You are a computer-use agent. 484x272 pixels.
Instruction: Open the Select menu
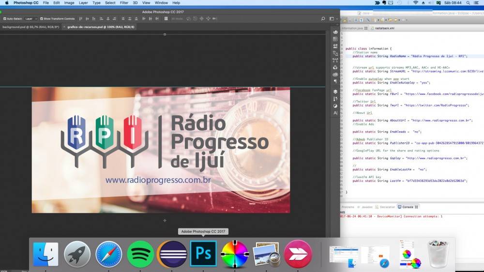[110, 3]
